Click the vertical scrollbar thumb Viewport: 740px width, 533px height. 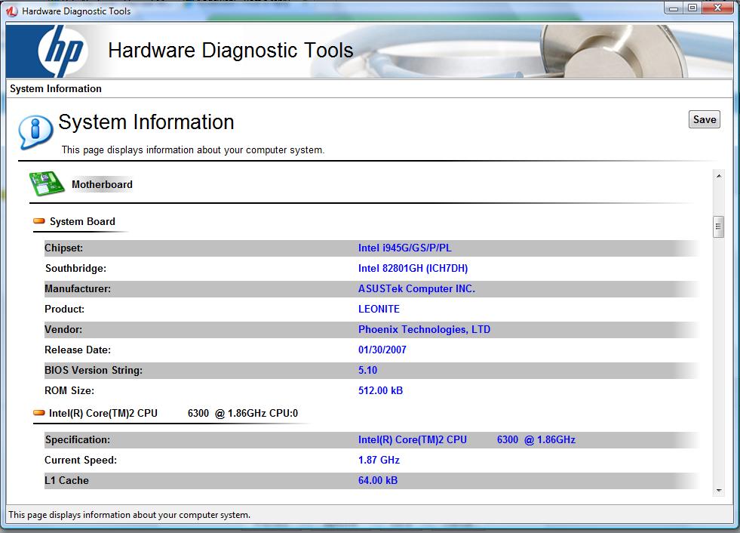click(718, 226)
